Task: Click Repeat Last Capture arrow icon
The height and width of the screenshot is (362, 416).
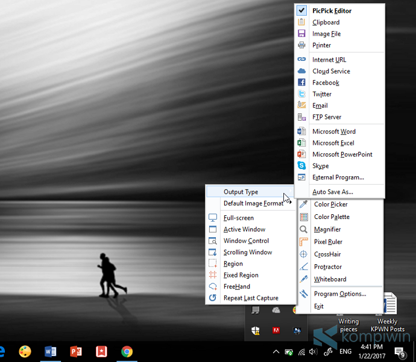Action: coord(212,297)
